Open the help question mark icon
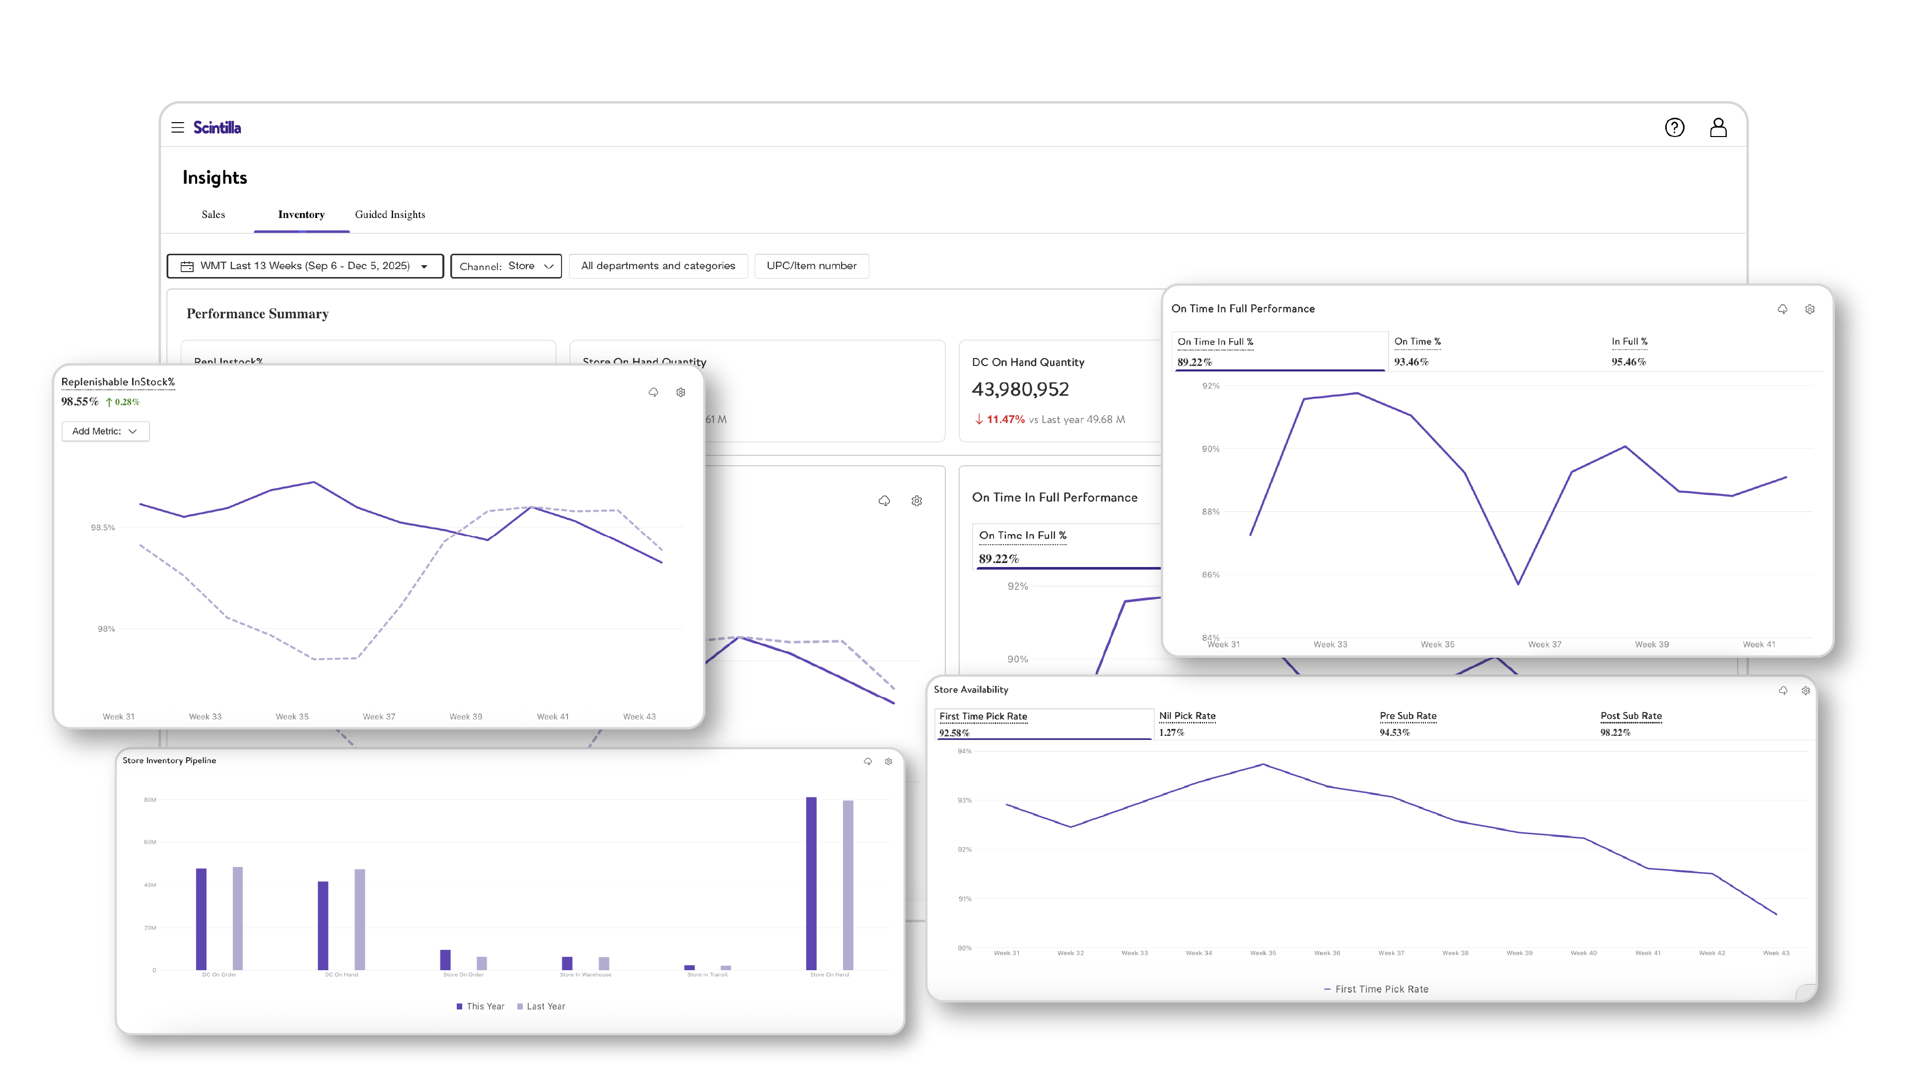This screenshot has width=1907, height=1073. (x=1675, y=128)
